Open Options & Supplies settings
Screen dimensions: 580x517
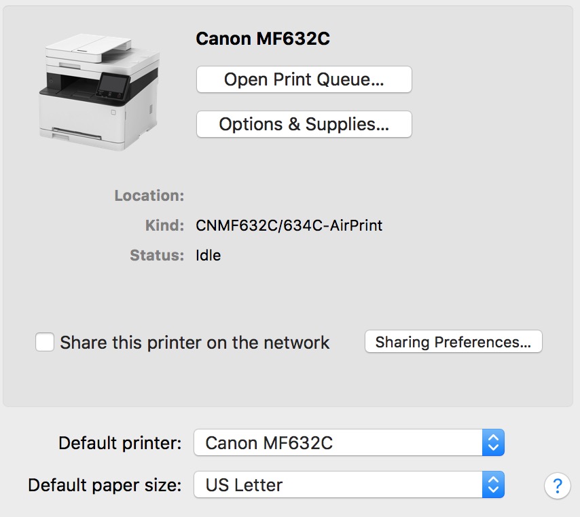pos(304,124)
